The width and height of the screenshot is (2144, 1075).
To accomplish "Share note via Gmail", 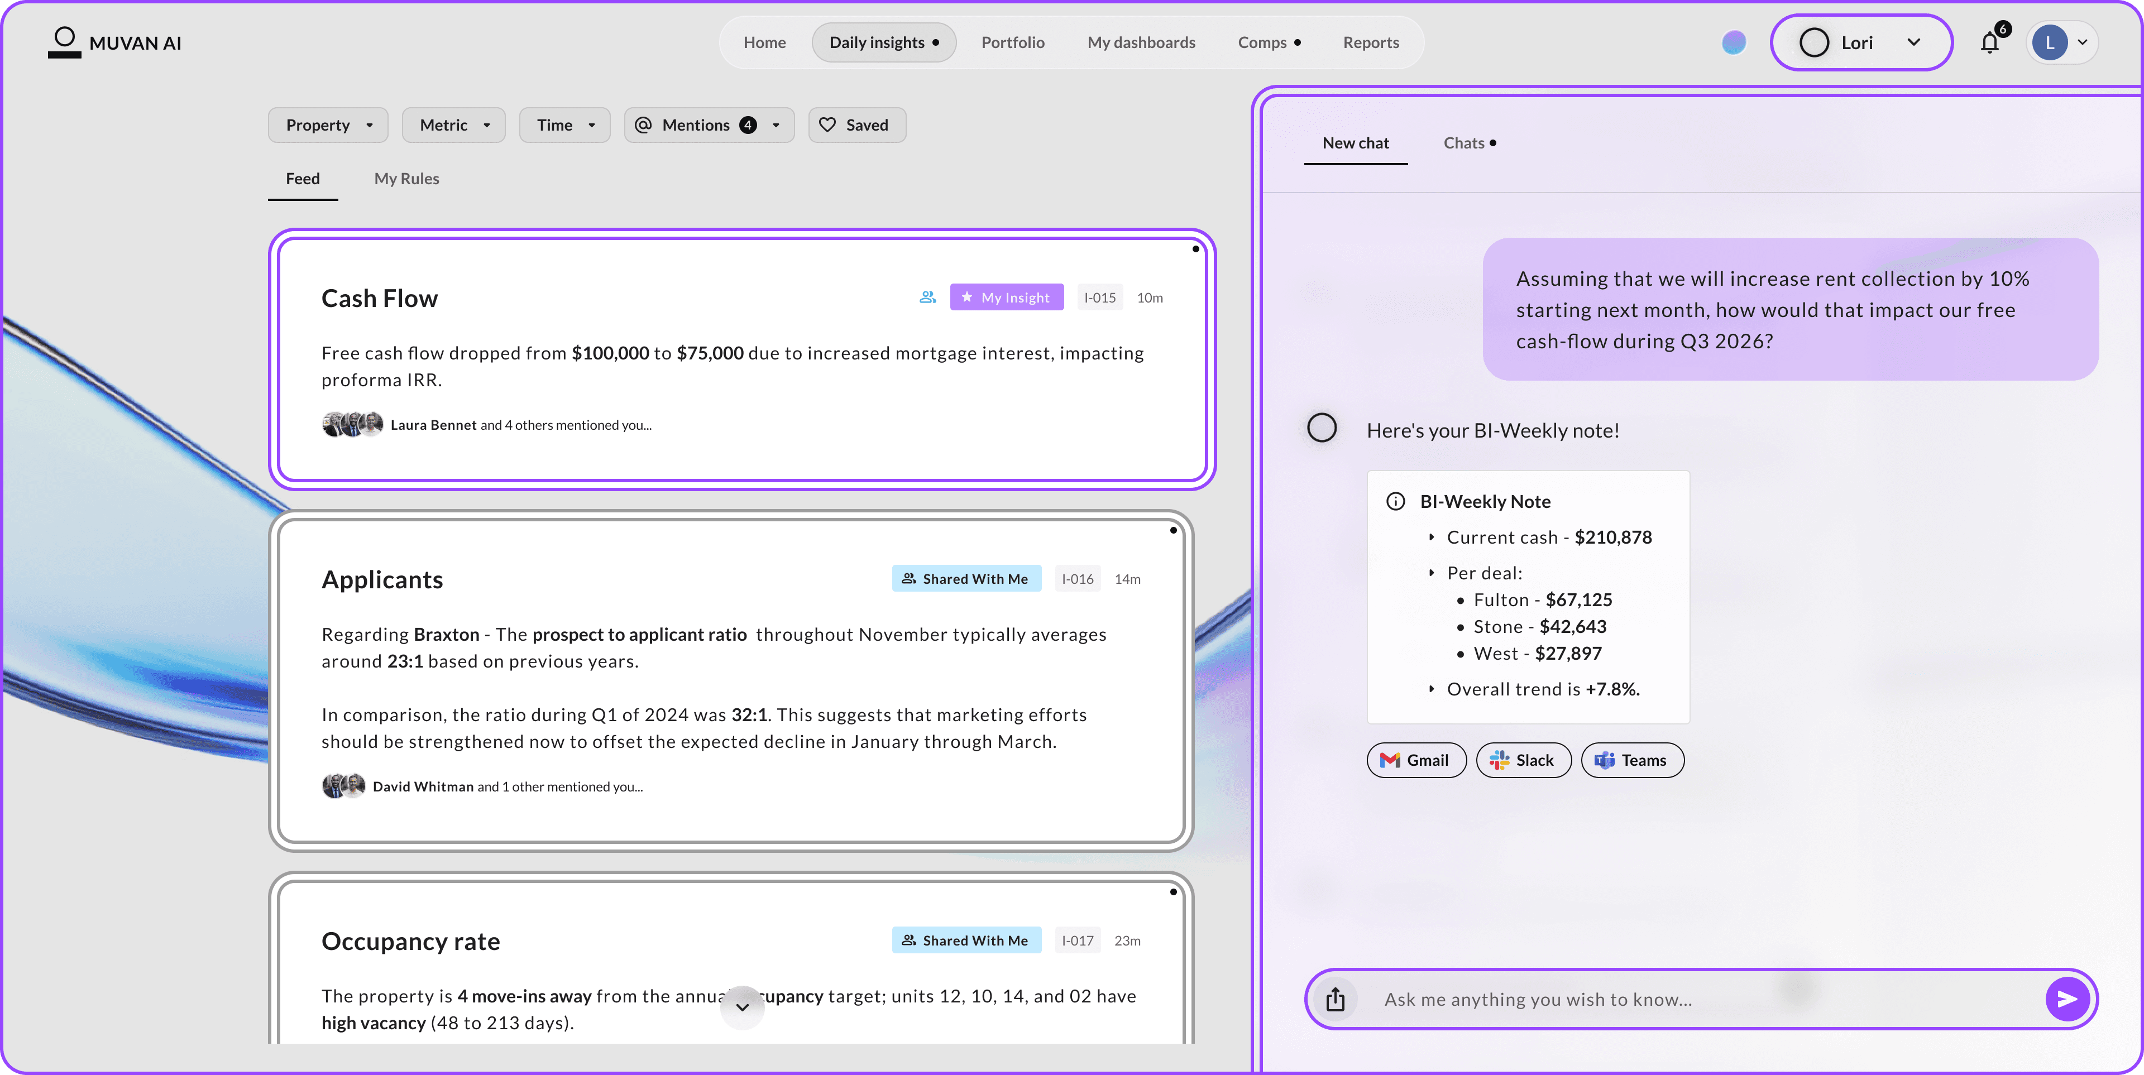I will click(x=1416, y=760).
